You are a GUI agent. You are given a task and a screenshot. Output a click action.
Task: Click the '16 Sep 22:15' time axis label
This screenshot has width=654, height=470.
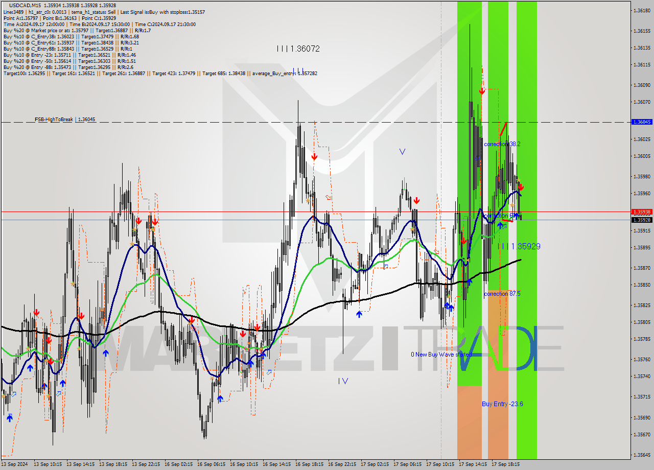coord(342,464)
